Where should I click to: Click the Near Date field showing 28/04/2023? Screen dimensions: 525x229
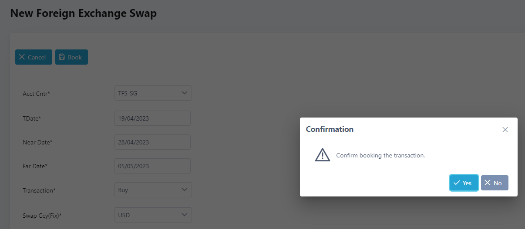click(x=152, y=142)
